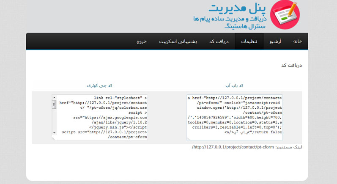Open the آرشیو menu item

click(x=275, y=41)
